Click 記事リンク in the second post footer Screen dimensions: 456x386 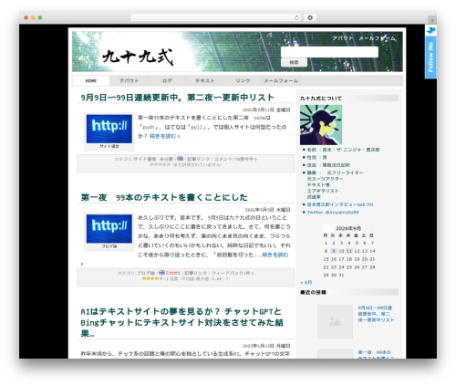point(195,273)
